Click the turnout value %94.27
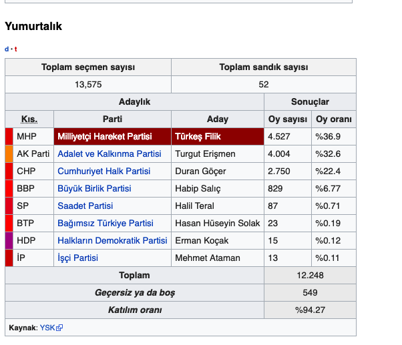The image size is (402, 345). click(310, 310)
